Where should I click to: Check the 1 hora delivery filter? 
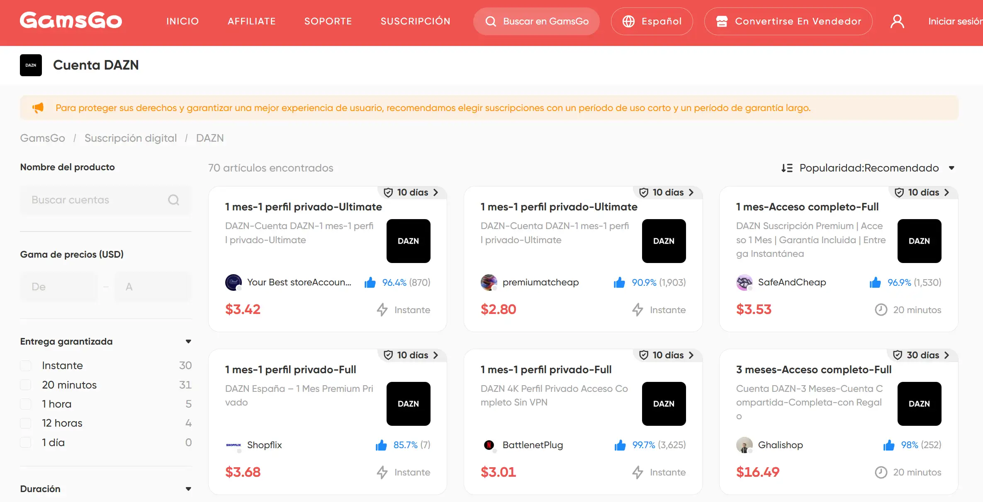[x=26, y=404]
